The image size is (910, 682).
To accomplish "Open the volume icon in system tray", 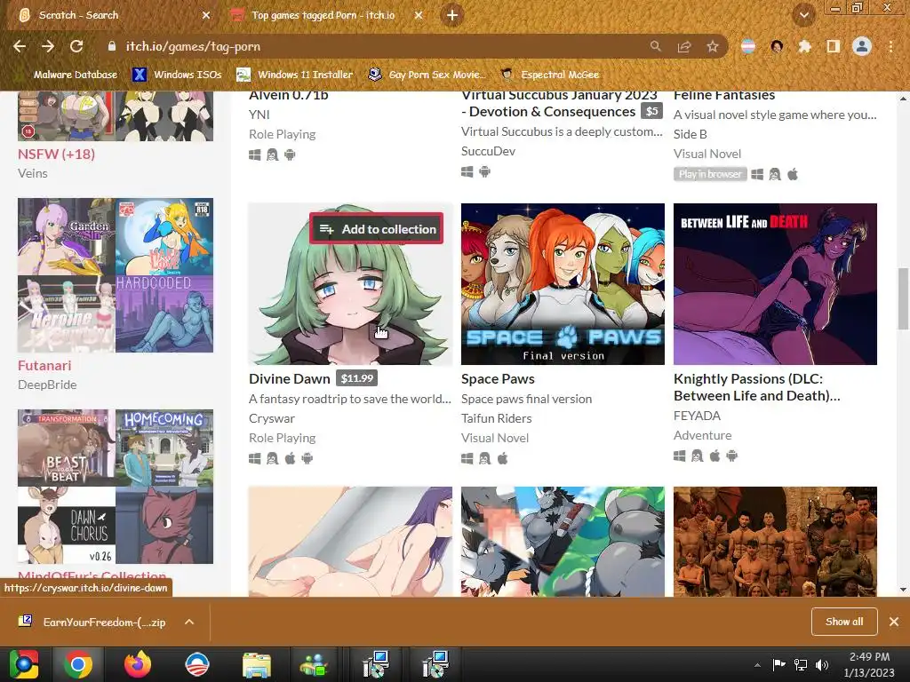I will click(821, 664).
